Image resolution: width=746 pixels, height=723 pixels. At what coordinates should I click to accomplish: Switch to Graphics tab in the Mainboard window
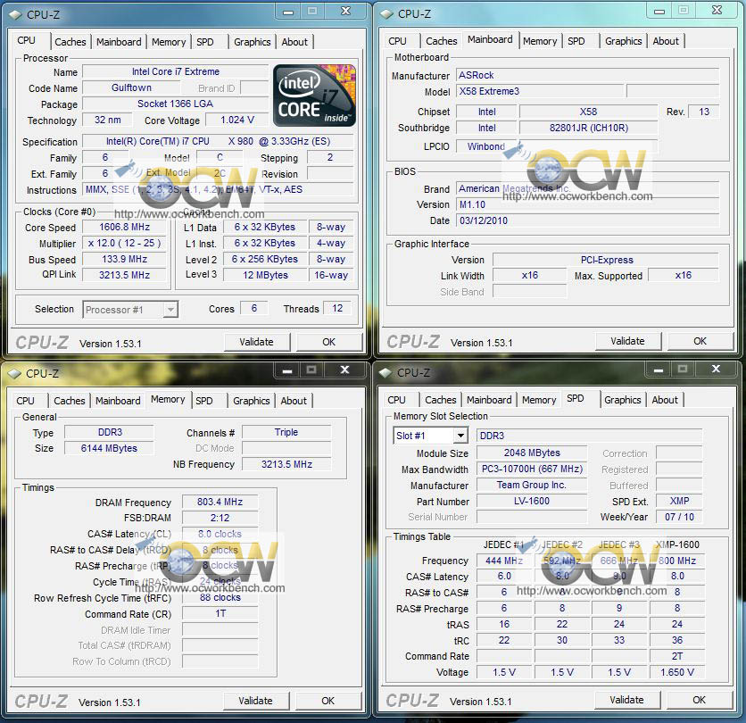pyautogui.click(x=623, y=41)
